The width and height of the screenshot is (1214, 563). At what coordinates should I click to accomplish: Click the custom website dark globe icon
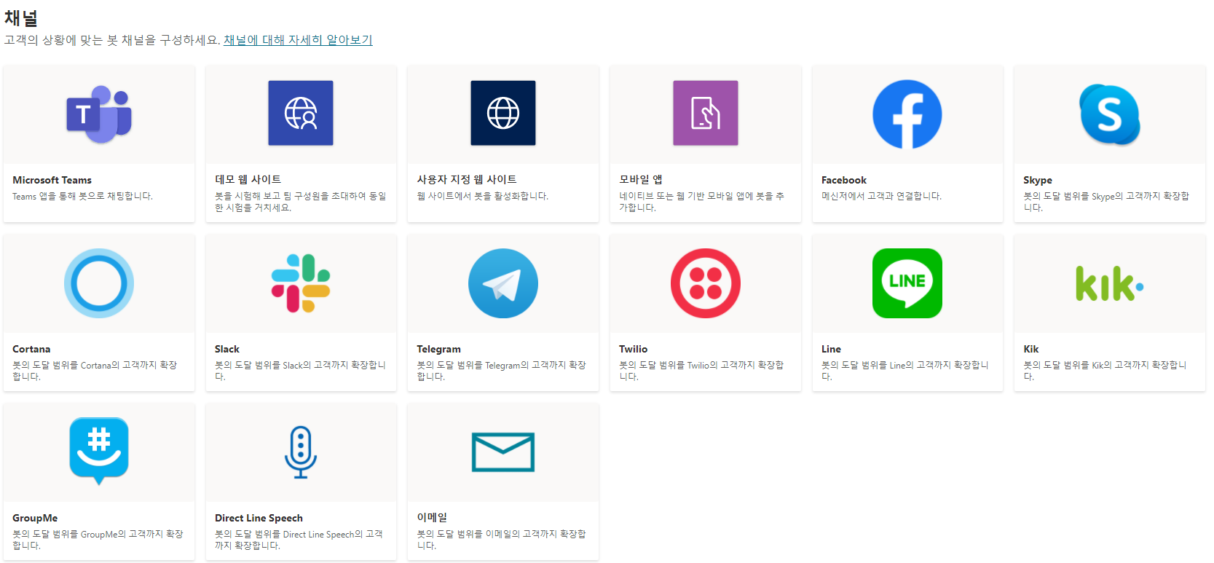pos(503,113)
